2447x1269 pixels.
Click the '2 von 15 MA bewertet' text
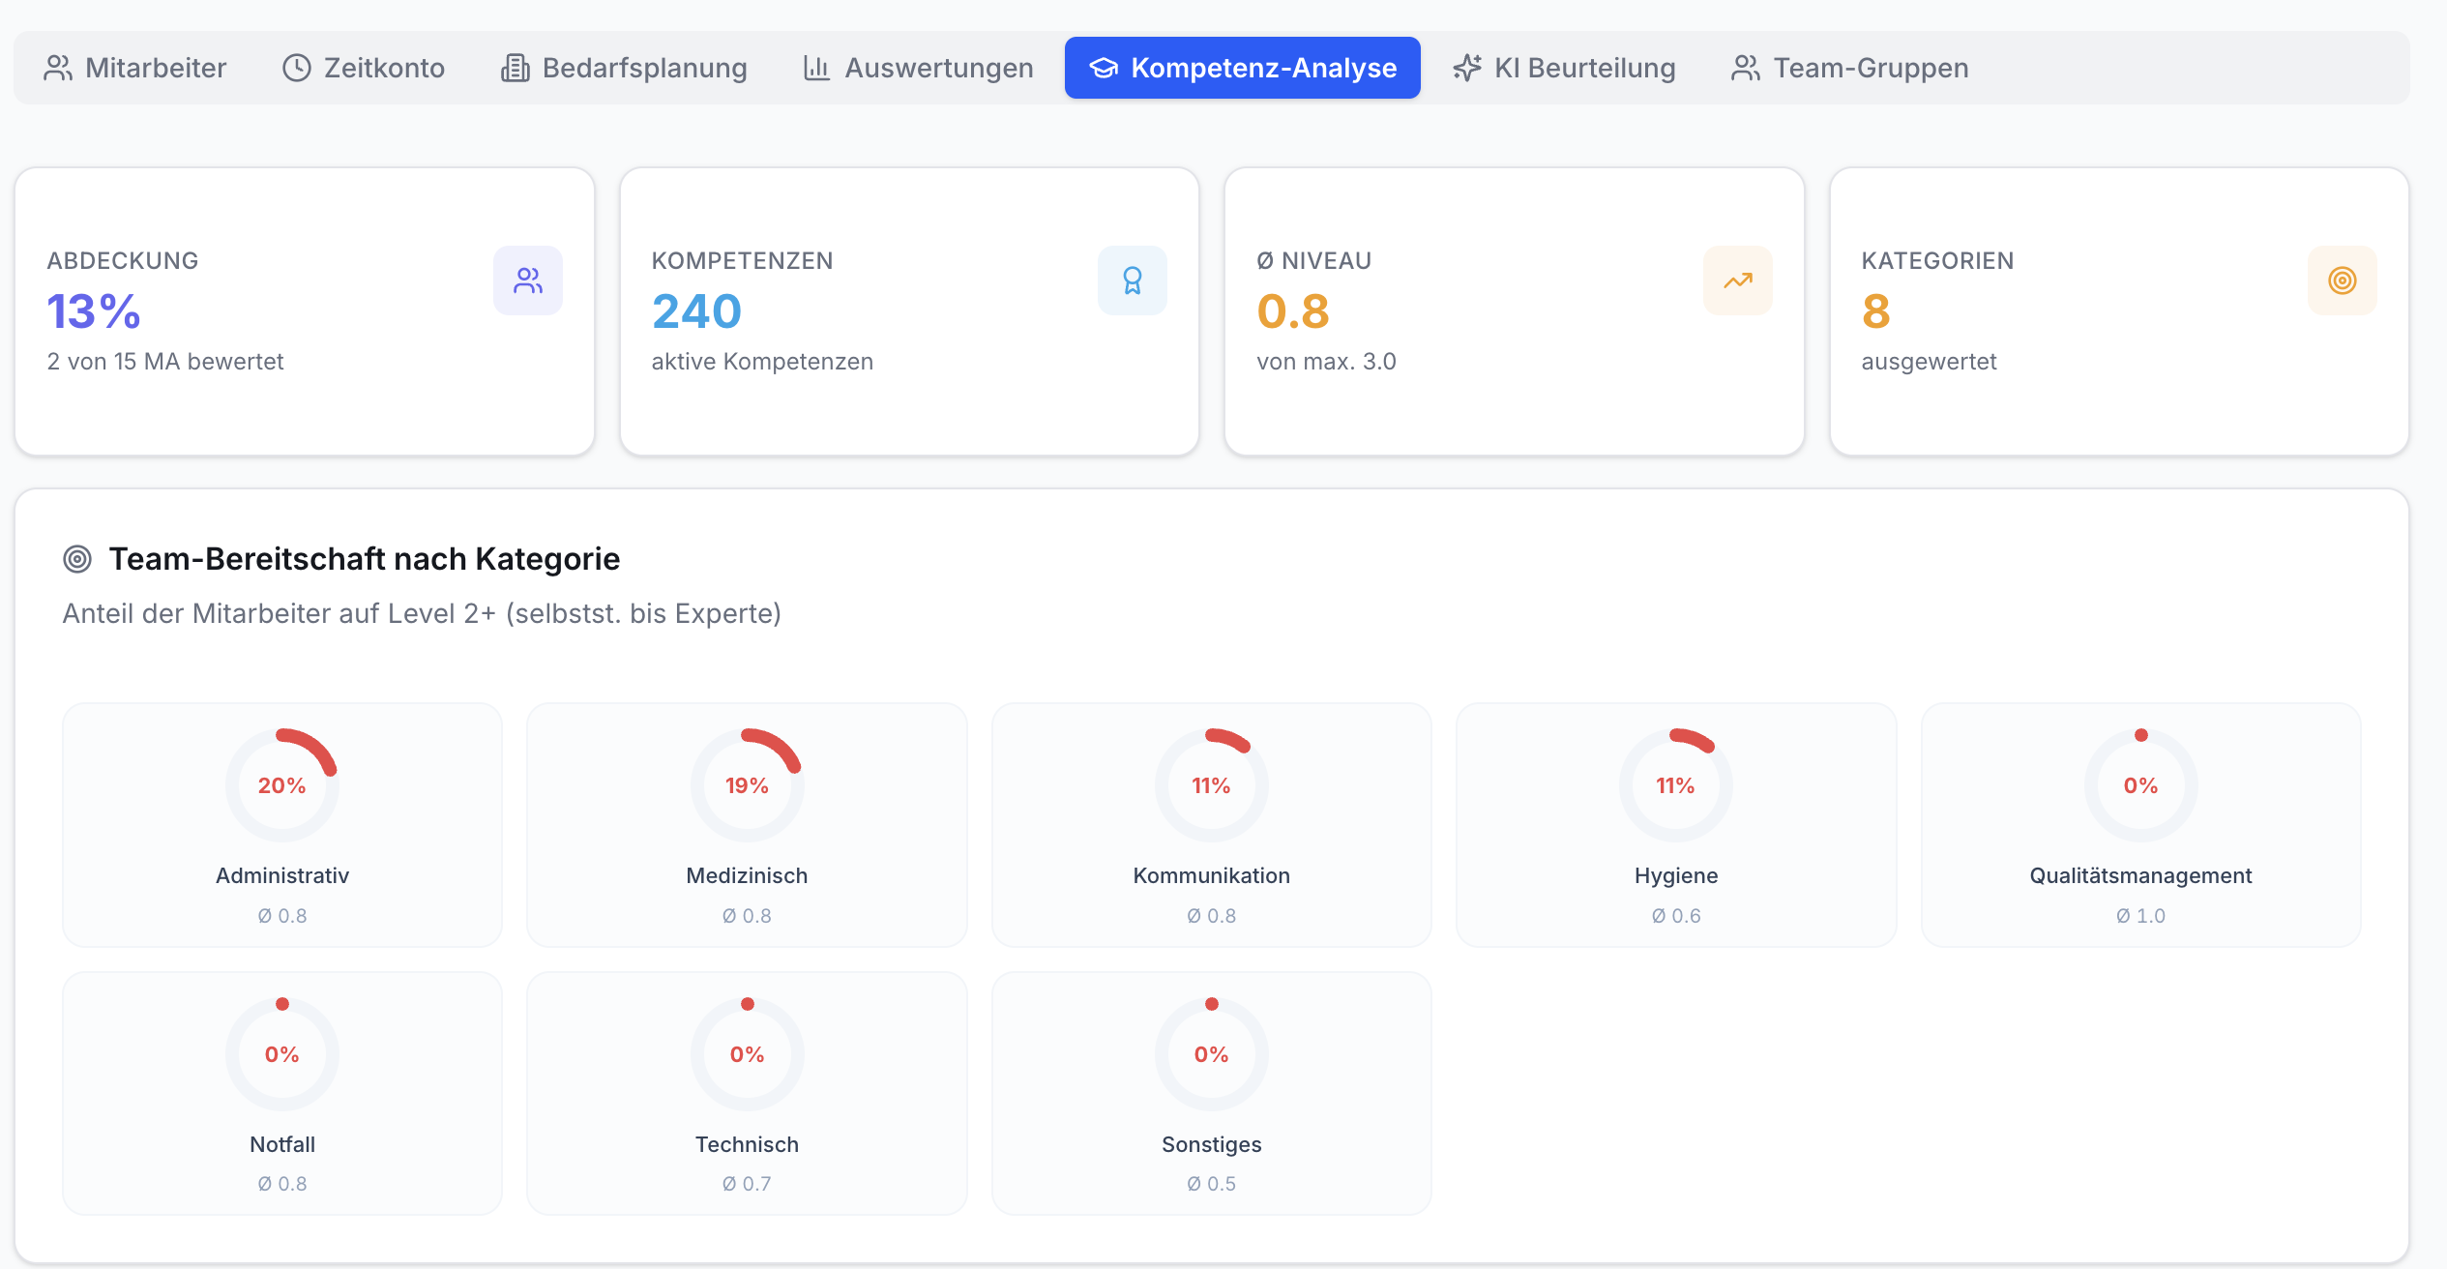165,362
